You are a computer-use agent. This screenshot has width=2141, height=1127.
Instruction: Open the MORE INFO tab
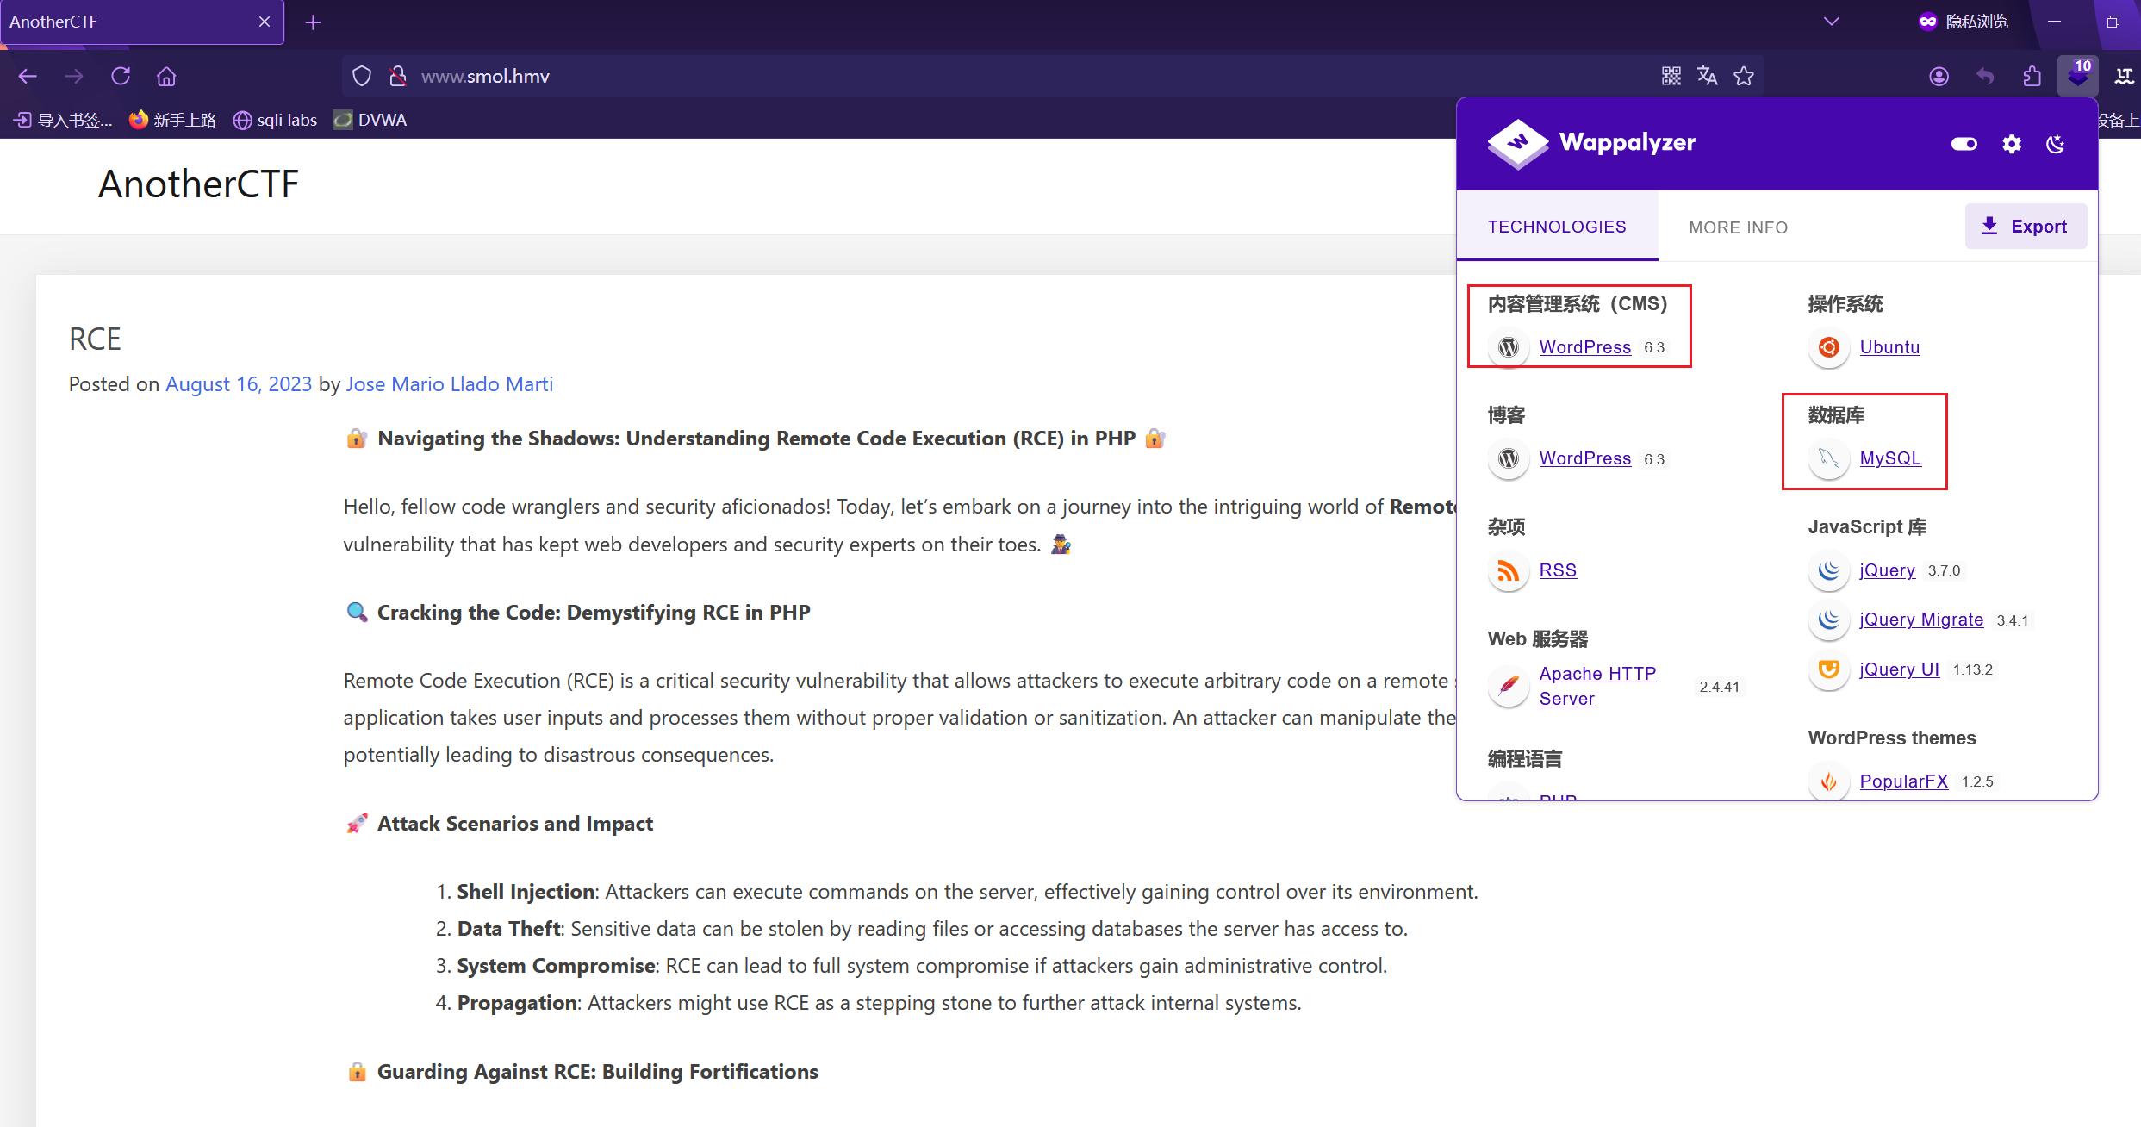pyautogui.click(x=1738, y=227)
